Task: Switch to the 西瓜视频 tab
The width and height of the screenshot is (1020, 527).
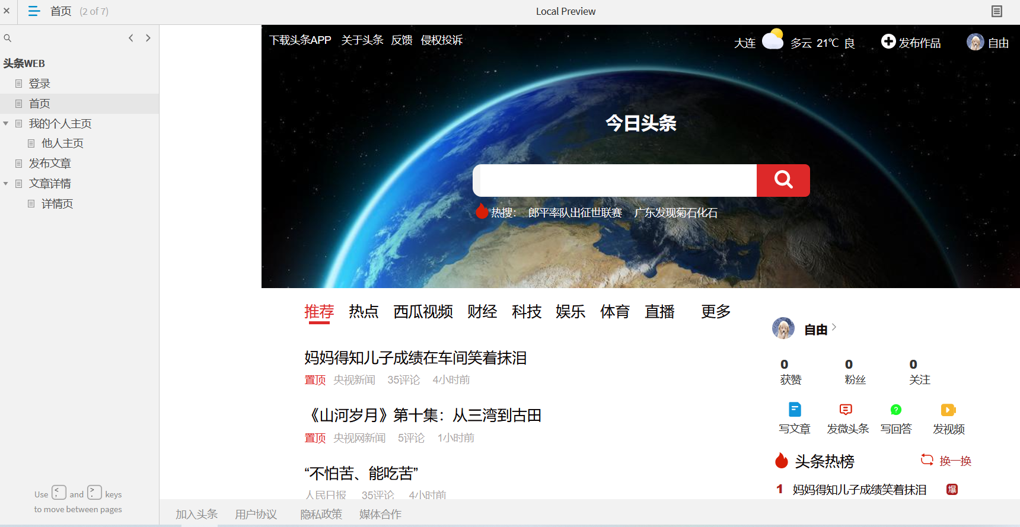Action: (x=423, y=311)
